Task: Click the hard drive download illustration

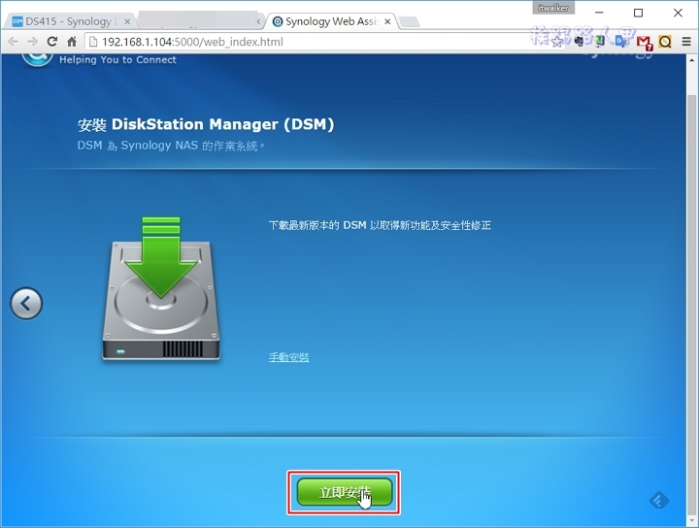Action: tap(161, 288)
